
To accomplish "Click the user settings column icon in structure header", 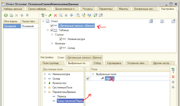I will [x=173, y=21].
